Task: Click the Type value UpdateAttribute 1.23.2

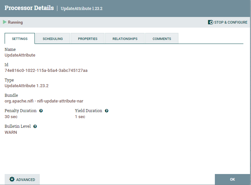Action: [27, 86]
